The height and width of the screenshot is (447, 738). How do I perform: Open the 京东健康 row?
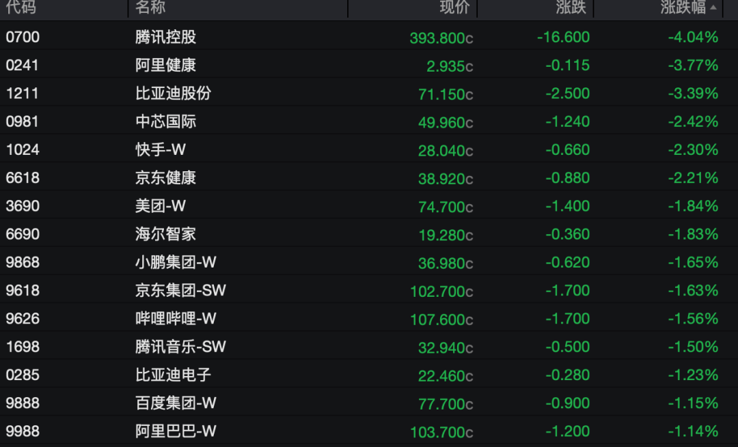tap(369, 176)
